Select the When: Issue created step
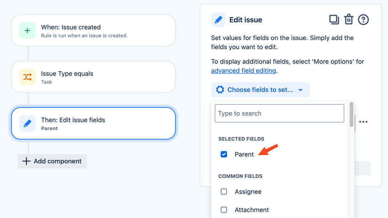 pos(94,31)
